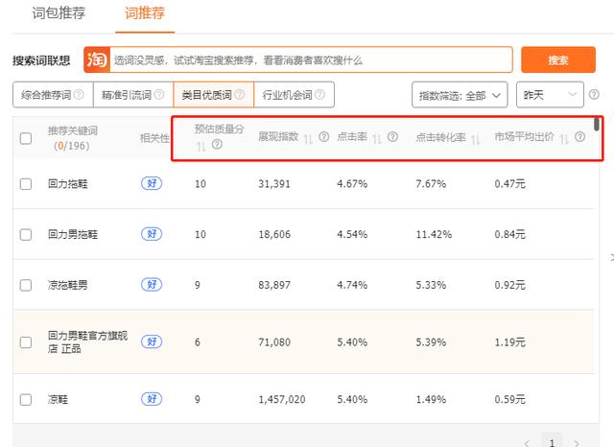Click 好 badge for 回力男鞋官方旗舰店 row
The width and height of the screenshot is (614, 447).
[x=152, y=341]
